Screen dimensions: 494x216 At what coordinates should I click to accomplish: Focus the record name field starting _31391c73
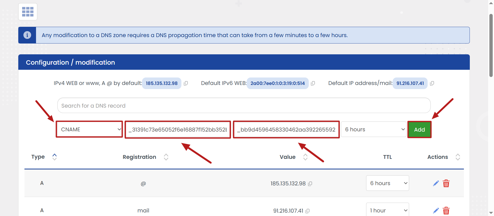click(178, 129)
